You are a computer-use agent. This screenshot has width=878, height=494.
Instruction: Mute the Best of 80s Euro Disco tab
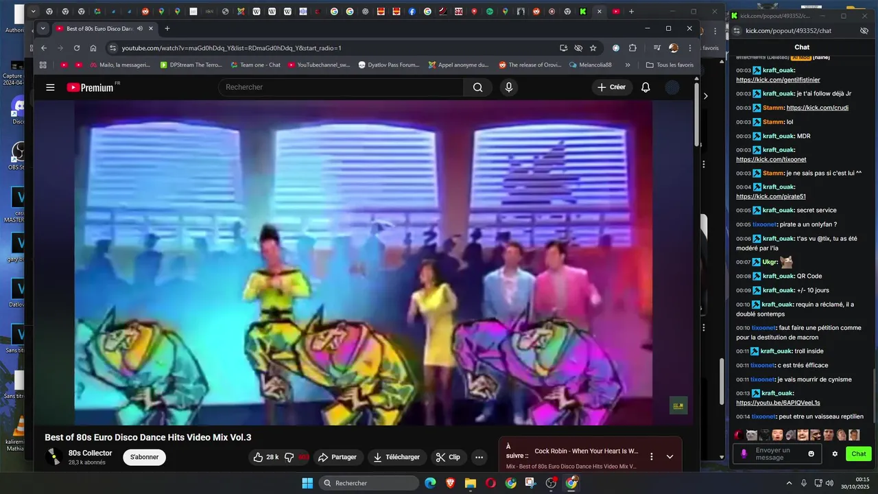click(x=140, y=29)
